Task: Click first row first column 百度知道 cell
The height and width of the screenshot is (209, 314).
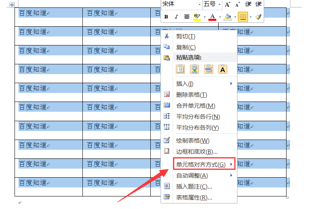Action: click(x=49, y=17)
